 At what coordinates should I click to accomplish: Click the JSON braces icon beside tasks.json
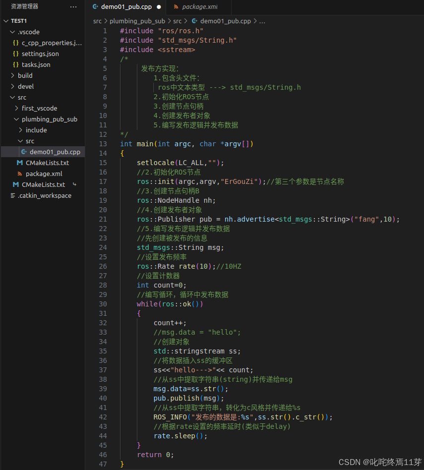[16, 64]
